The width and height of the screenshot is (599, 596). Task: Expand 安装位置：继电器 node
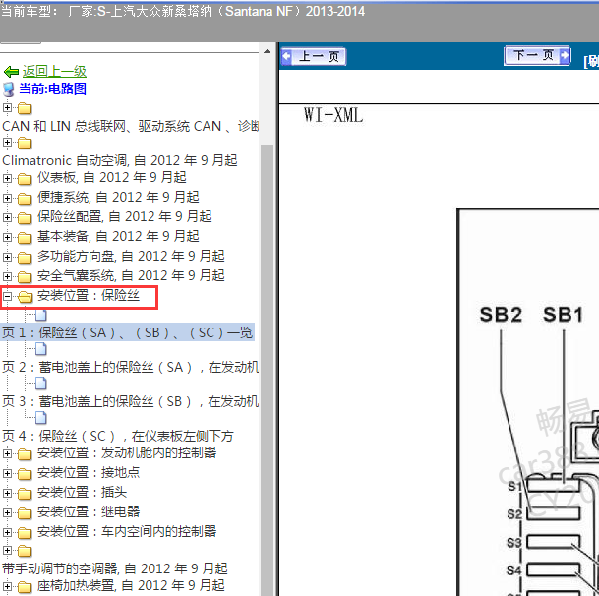[x=7, y=512]
